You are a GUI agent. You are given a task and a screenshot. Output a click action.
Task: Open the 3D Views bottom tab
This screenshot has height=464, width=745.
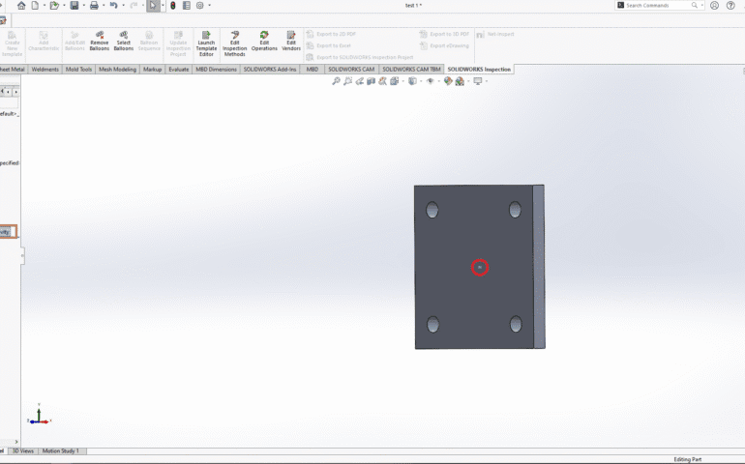tap(23, 451)
